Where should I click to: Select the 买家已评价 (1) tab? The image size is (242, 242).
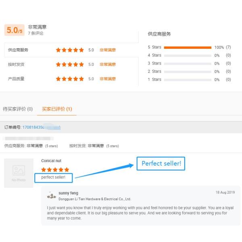(57, 109)
